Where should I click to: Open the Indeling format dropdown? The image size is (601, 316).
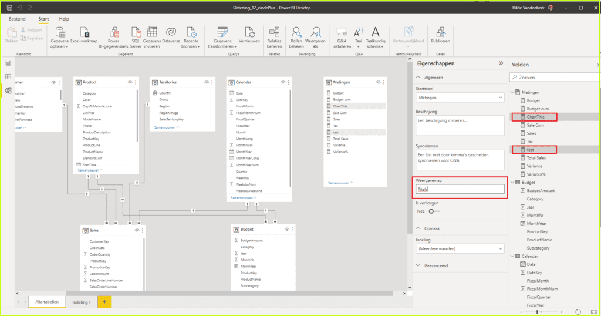tap(460, 248)
